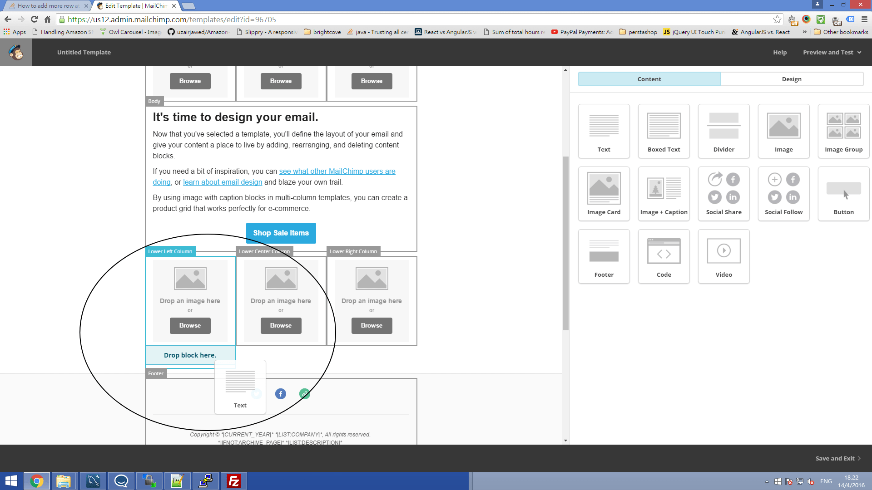Screen dimensions: 872x490
Task: Select the Divider content block
Action: 723,131
